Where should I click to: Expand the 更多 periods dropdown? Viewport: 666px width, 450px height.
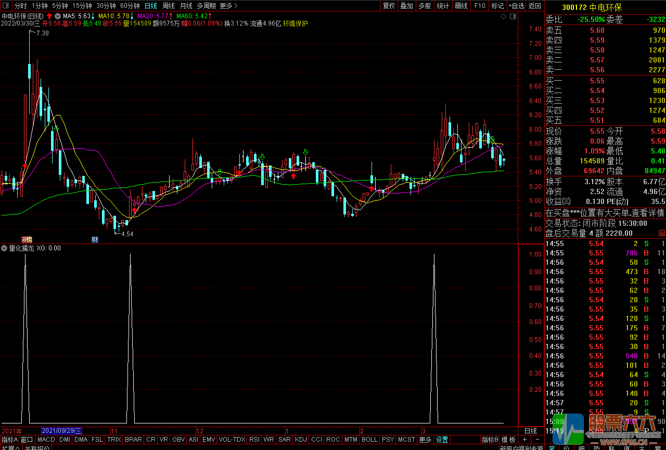(228, 6)
